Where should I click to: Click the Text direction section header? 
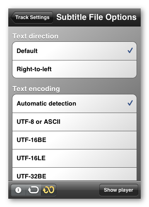click(x=35, y=36)
